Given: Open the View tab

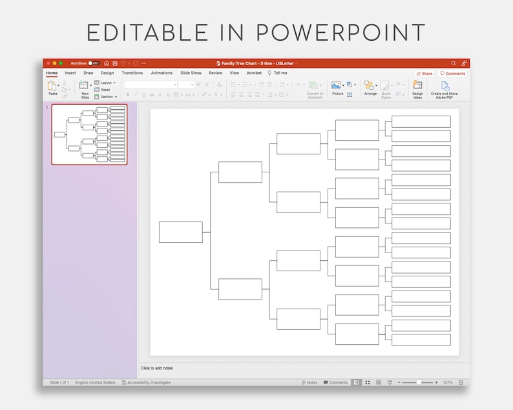Looking at the screenshot, I should click(x=235, y=73).
